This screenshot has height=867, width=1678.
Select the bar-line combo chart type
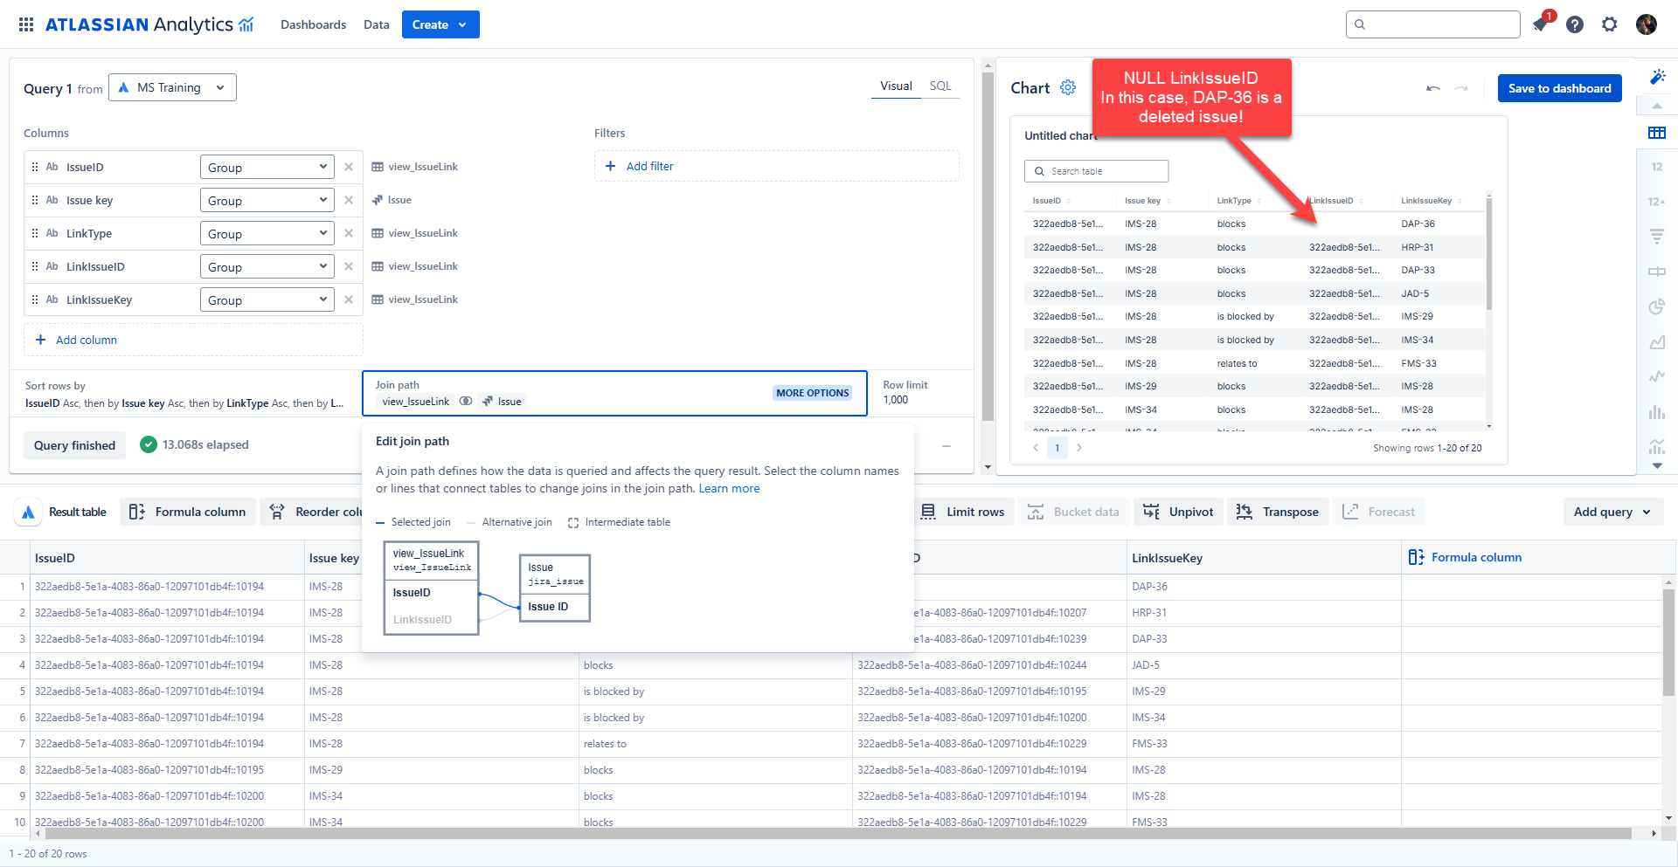coord(1657,446)
